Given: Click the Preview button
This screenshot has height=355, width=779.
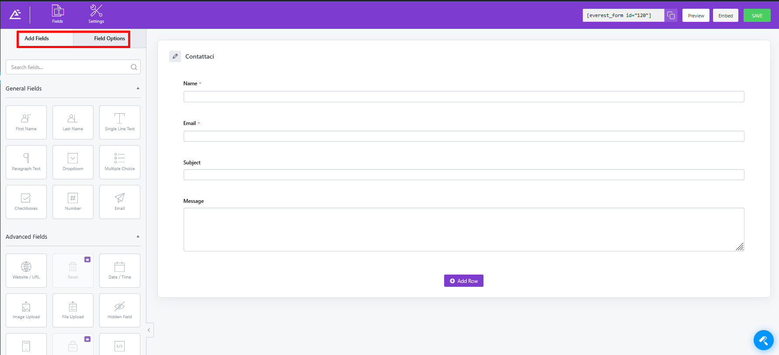Looking at the screenshot, I should [696, 15].
